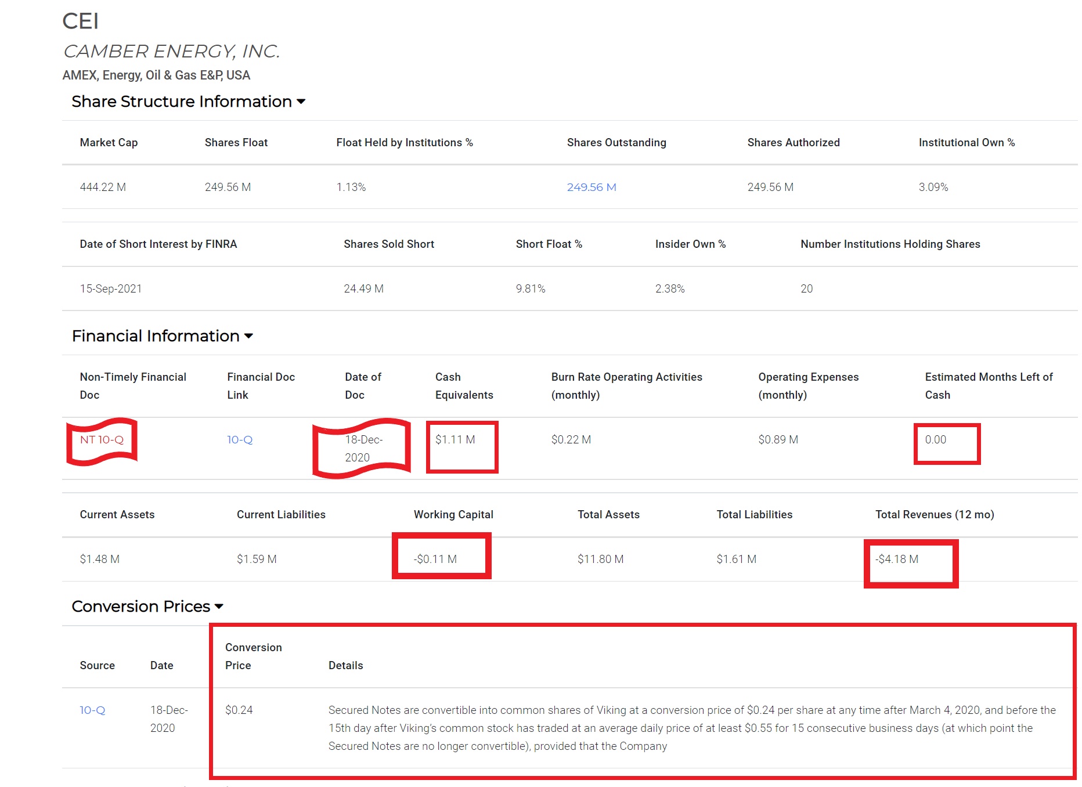Click the Float Held by Institutions value 1.13%
Viewport: 1082px width, 787px height.
point(351,187)
